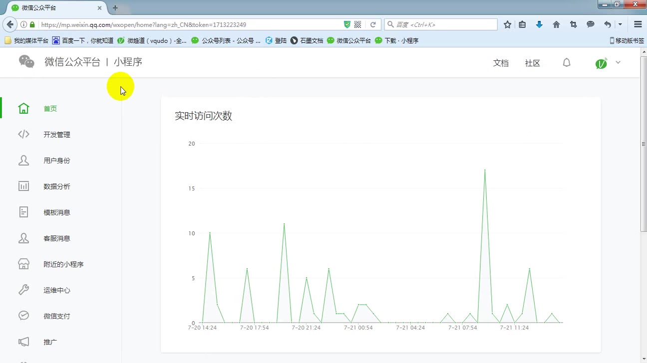
Task: Open the browser hamburger menu
Action: point(638,24)
